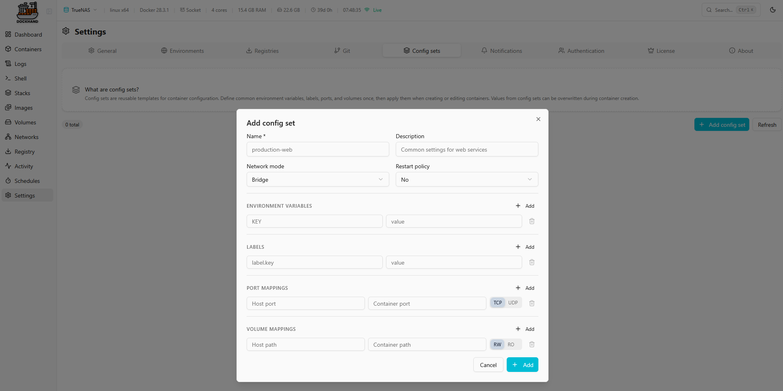Go to the Notifications tab

[x=501, y=51]
